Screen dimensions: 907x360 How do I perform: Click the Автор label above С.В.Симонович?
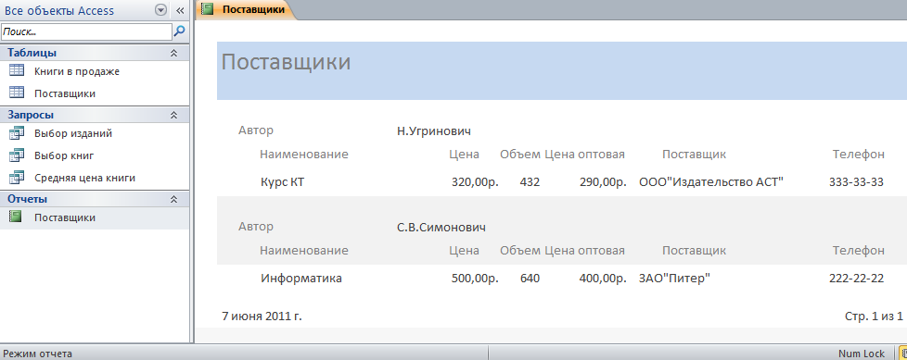(x=256, y=227)
